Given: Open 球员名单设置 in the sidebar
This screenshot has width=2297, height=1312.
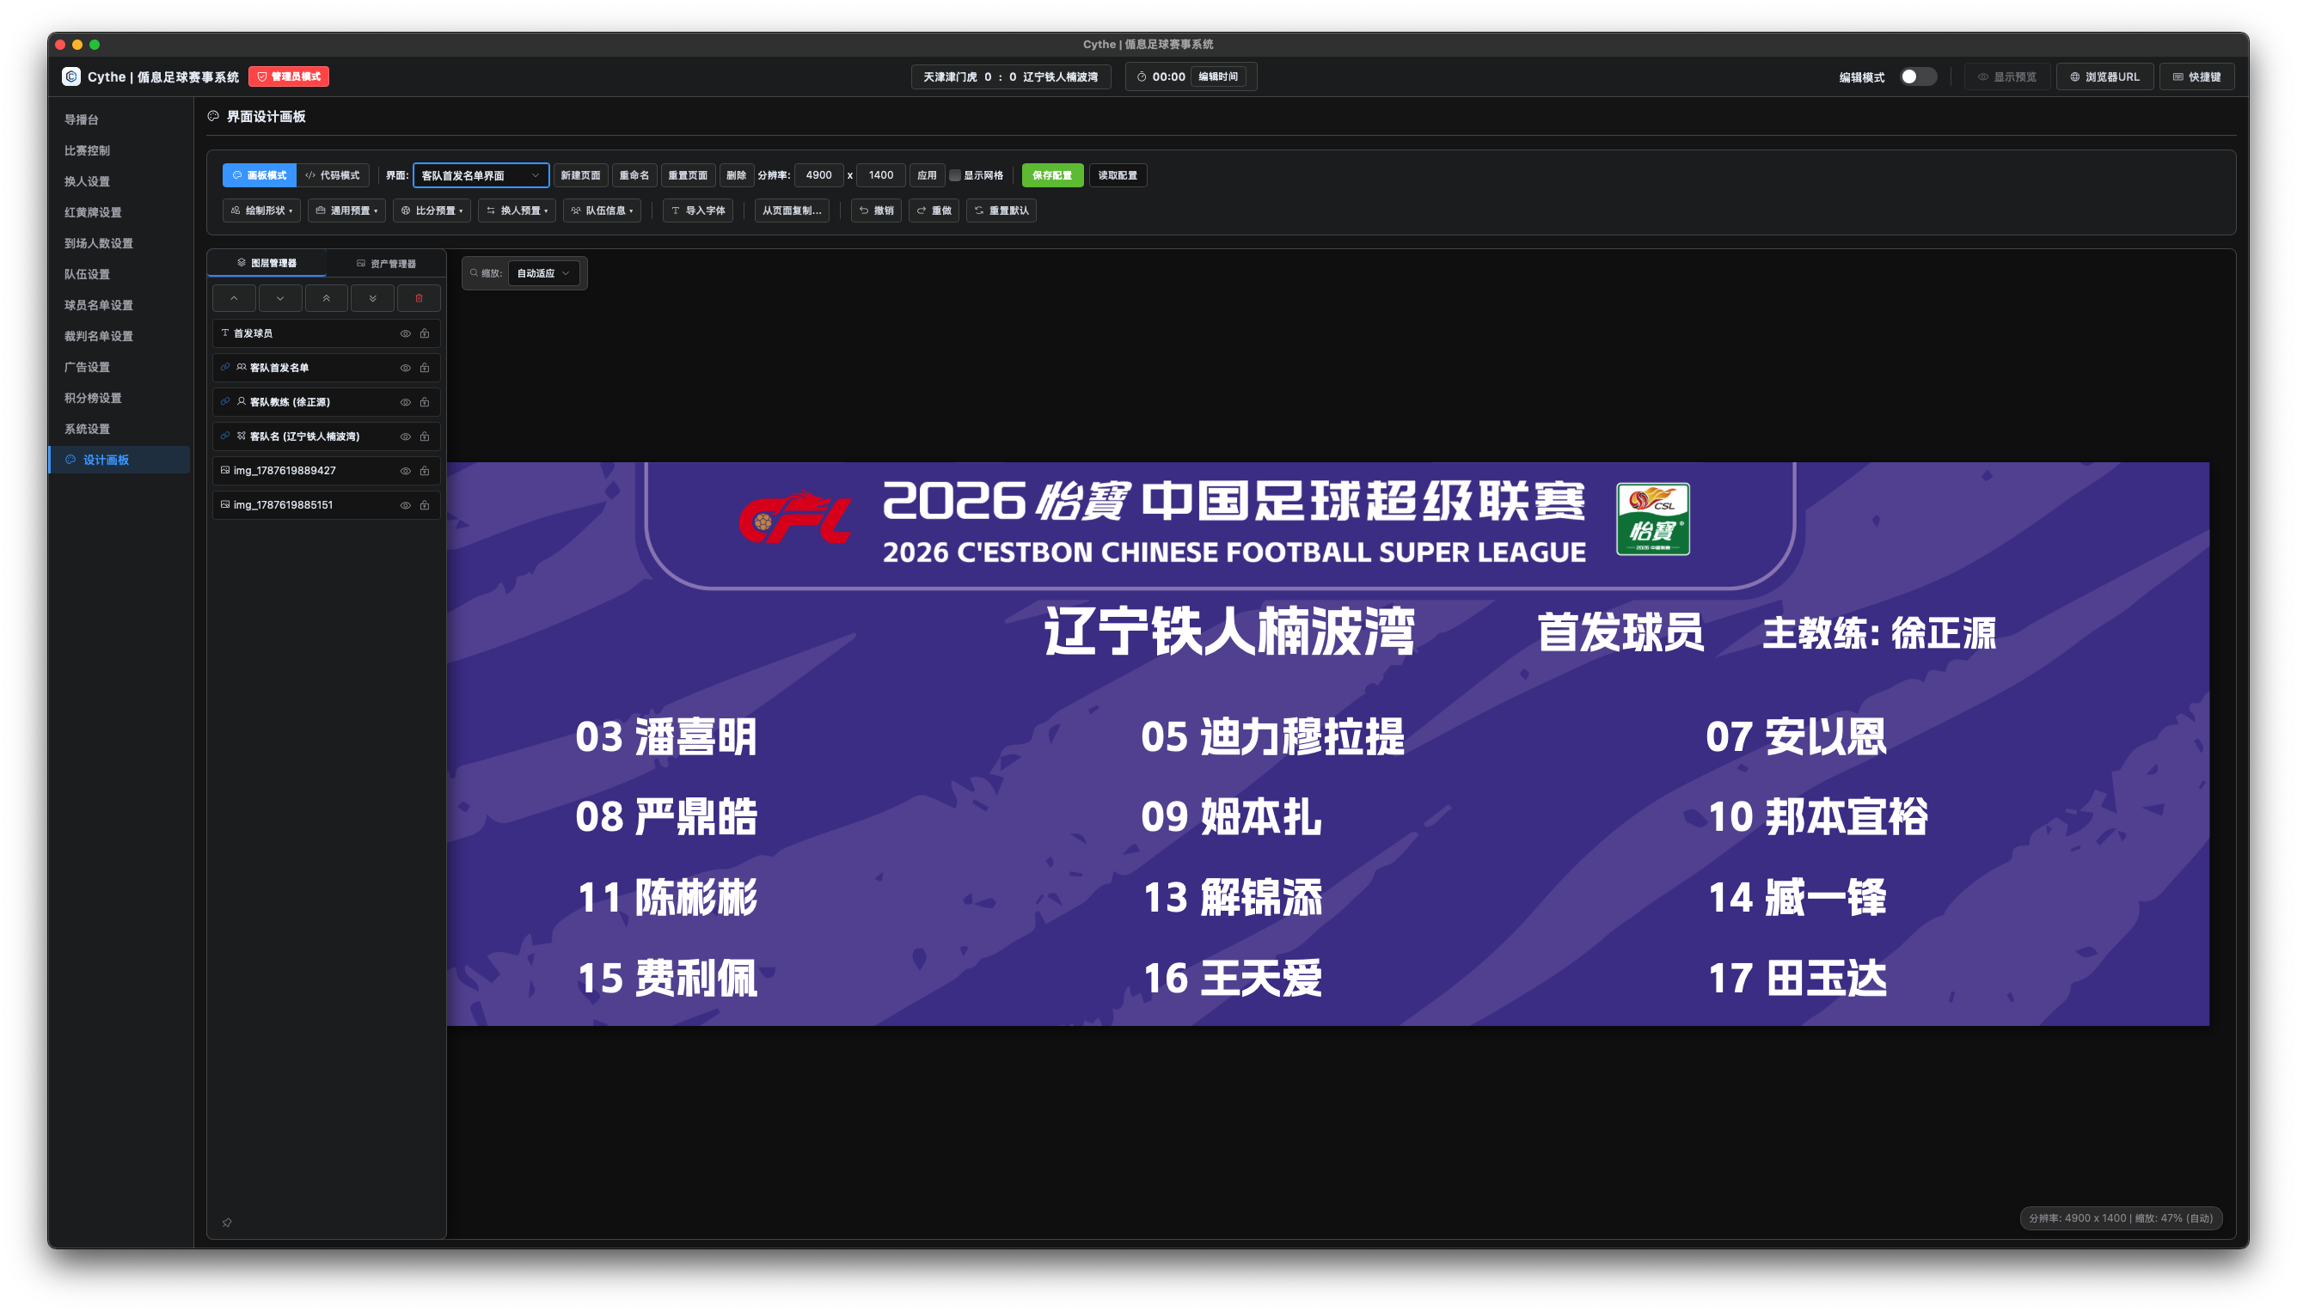Looking at the screenshot, I should (98, 306).
